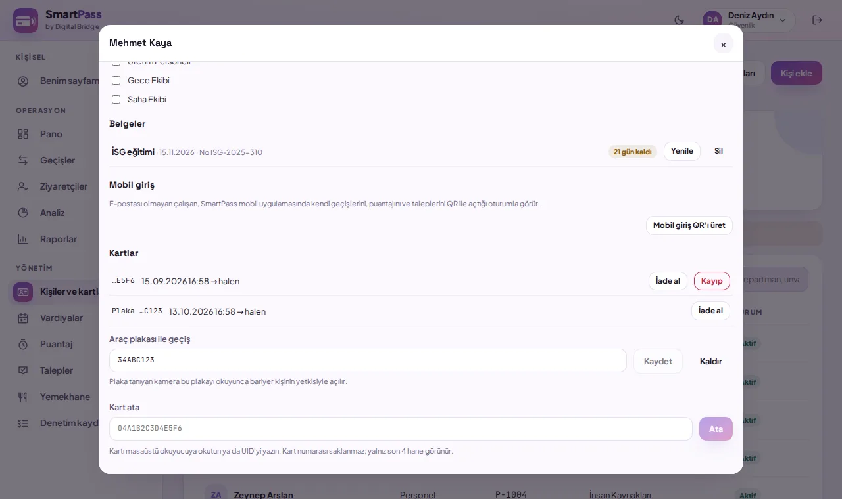842x499 pixels.
Task: Click the DA user avatar
Action: coord(712,20)
